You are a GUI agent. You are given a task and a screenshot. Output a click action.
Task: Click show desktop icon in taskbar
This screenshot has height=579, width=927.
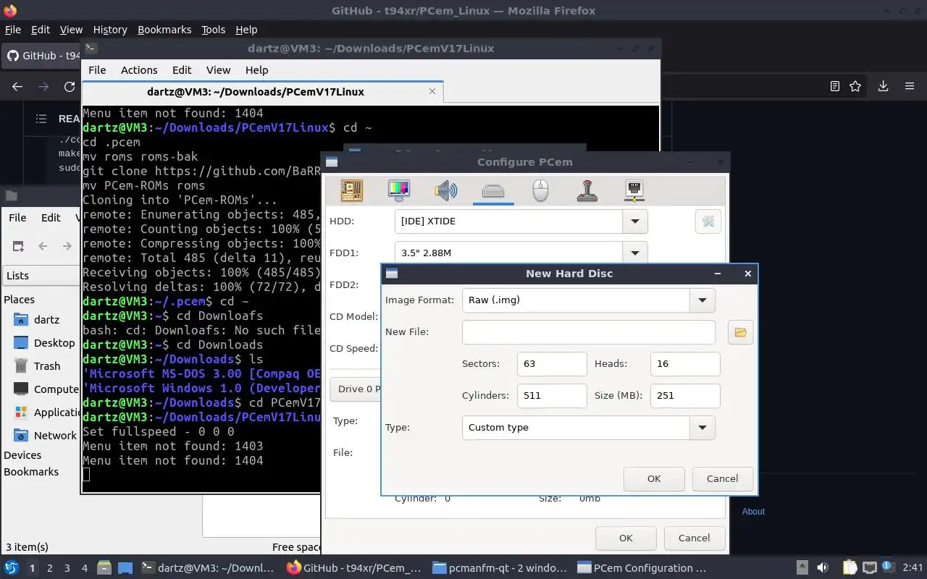[x=125, y=567]
